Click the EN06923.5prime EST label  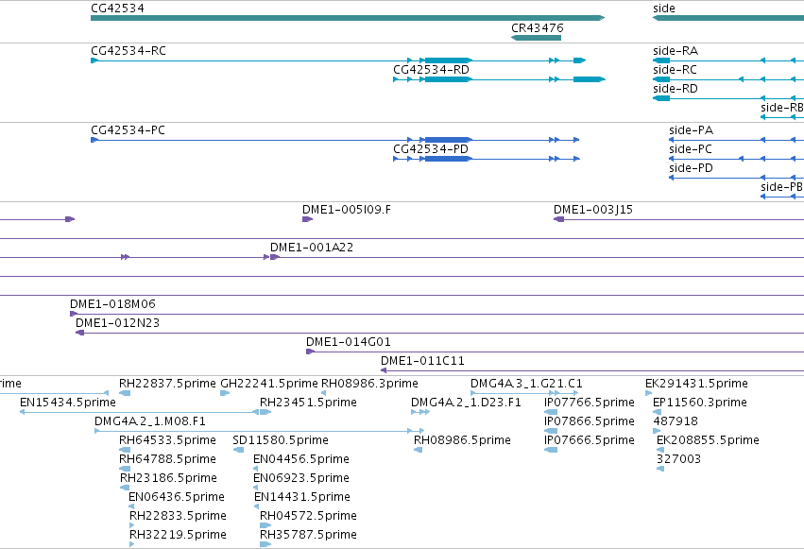pyautogui.click(x=301, y=478)
